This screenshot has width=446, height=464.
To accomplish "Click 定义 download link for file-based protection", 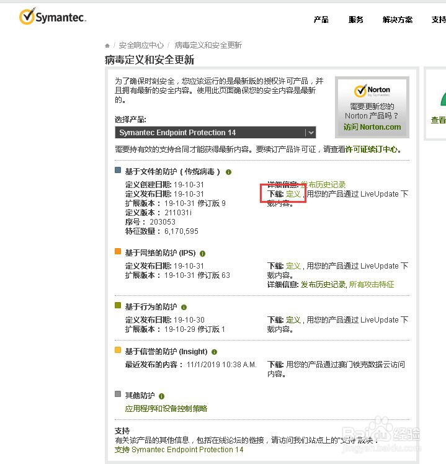I will point(293,194).
